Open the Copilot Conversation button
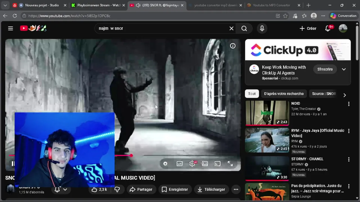 pos(343,16)
